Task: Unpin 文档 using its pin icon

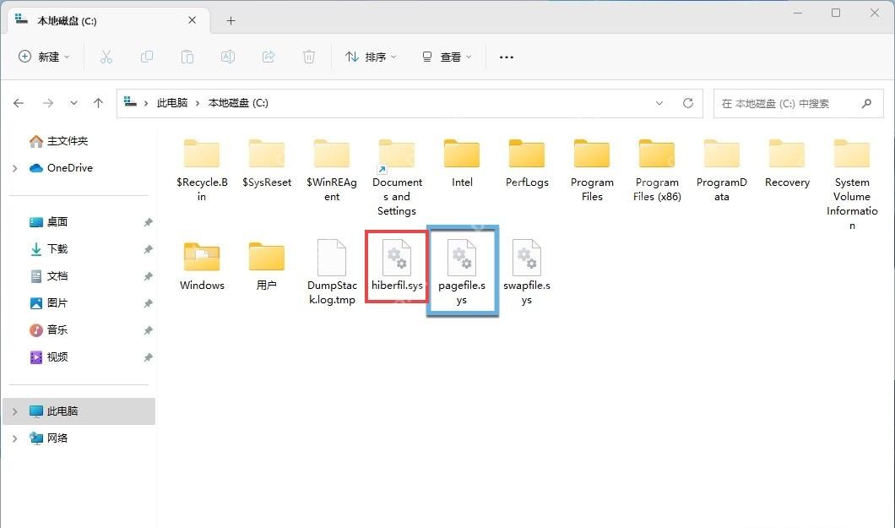Action: coord(148,276)
